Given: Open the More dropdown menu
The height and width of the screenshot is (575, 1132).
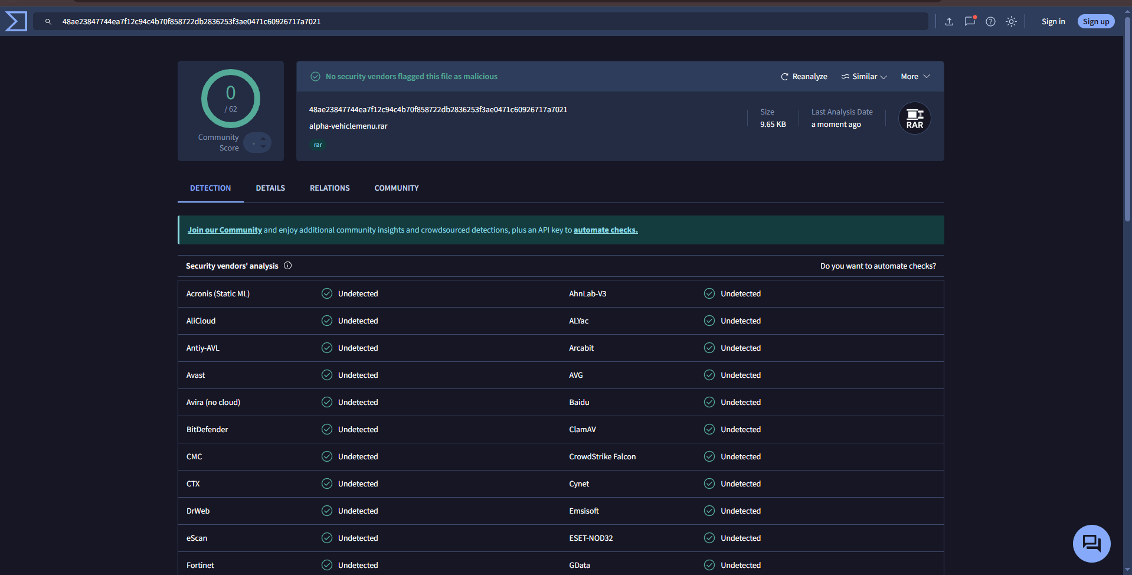Looking at the screenshot, I should pos(914,76).
